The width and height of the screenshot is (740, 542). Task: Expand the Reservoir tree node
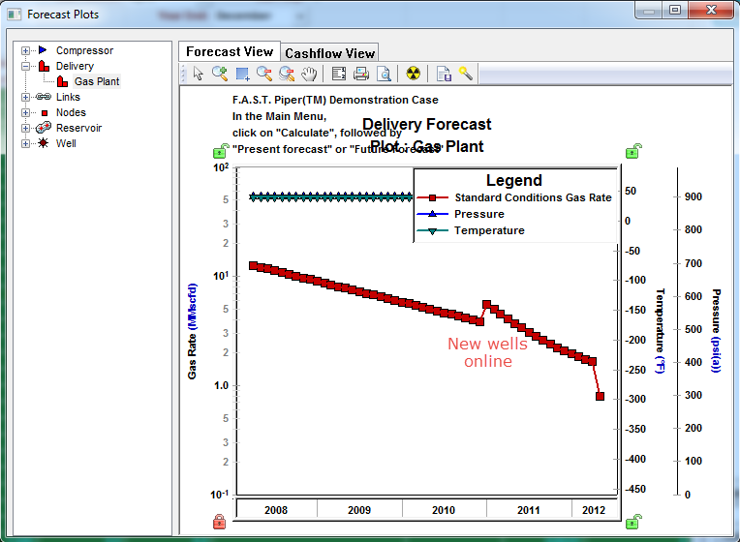(25, 128)
